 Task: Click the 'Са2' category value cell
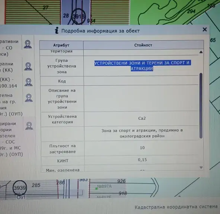pyautogui.click(x=142, y=119)
